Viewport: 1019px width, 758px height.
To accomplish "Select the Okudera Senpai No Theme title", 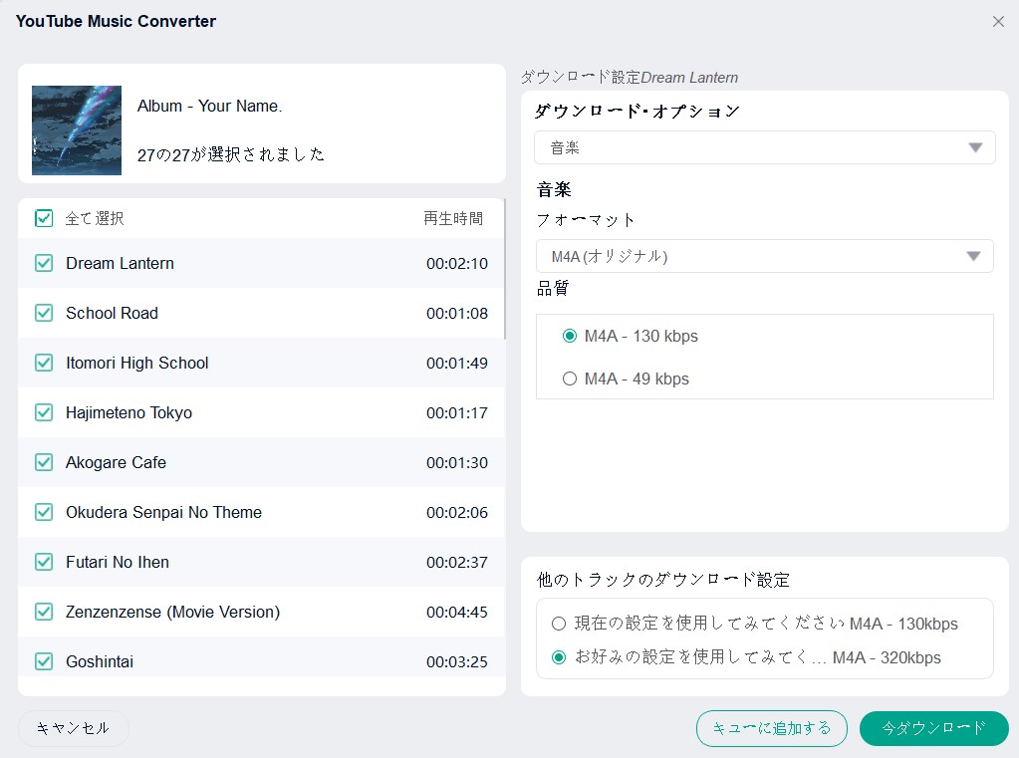I will [x=163, y=512].
